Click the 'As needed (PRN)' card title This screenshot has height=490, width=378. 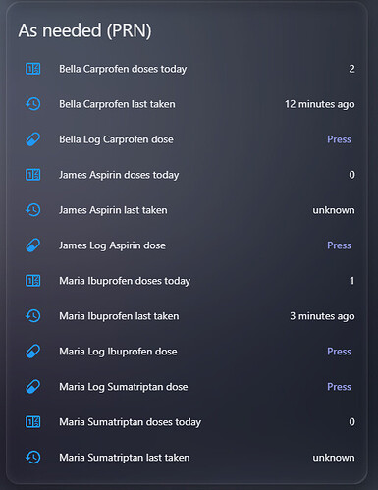pyautogui.click(x=84, y=31)
